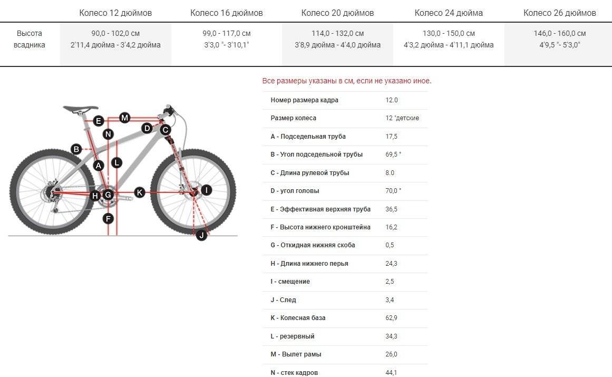Viewport: 612px width, 377px height.
Task: Switch to Колесо 16 дюймов column
Action: (226, 13)
